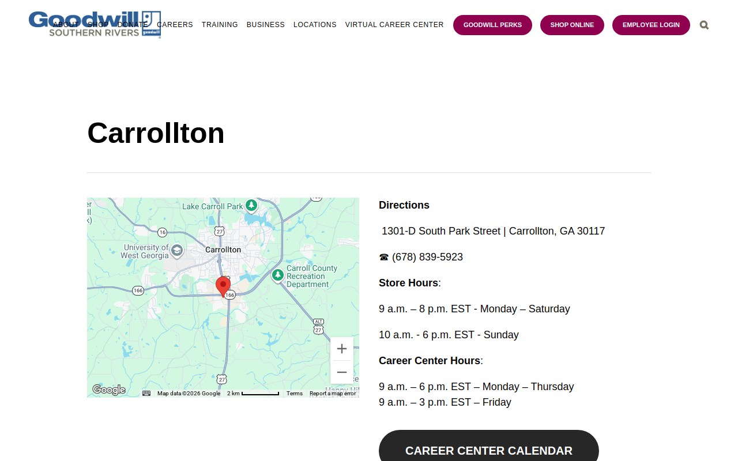Click the Lake Carroll Park tree marker

pyautogui.click(x=251, y=205)
